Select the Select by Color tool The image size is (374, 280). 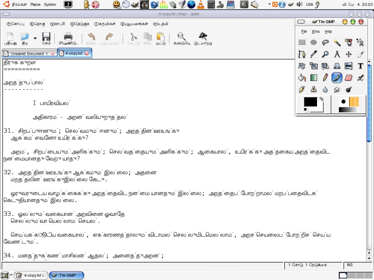[349, 43]
